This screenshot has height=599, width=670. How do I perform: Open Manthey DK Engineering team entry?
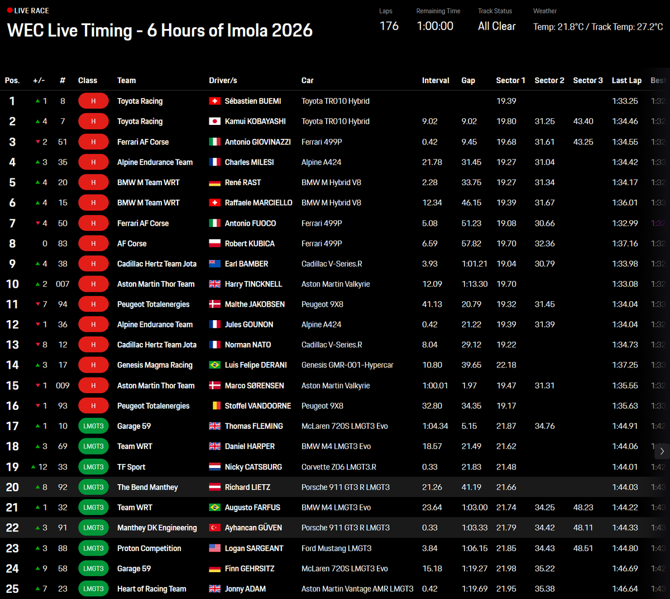[157, 528]
